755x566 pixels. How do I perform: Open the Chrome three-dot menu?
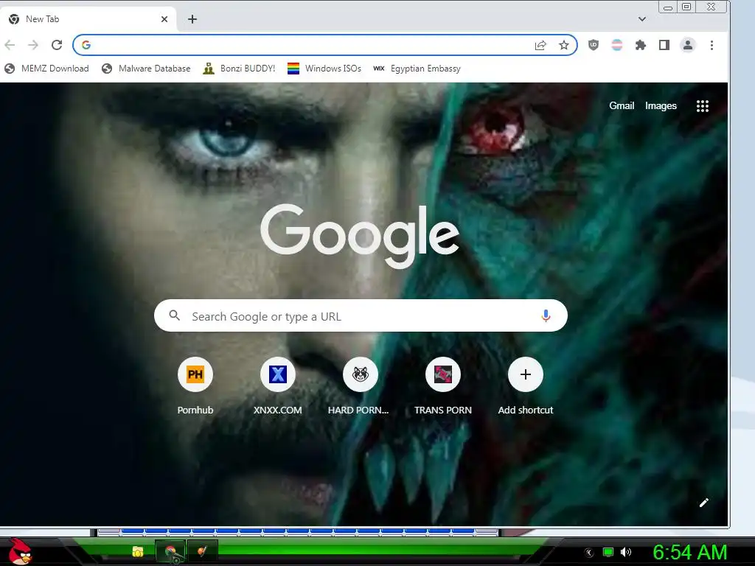point(711,45)
